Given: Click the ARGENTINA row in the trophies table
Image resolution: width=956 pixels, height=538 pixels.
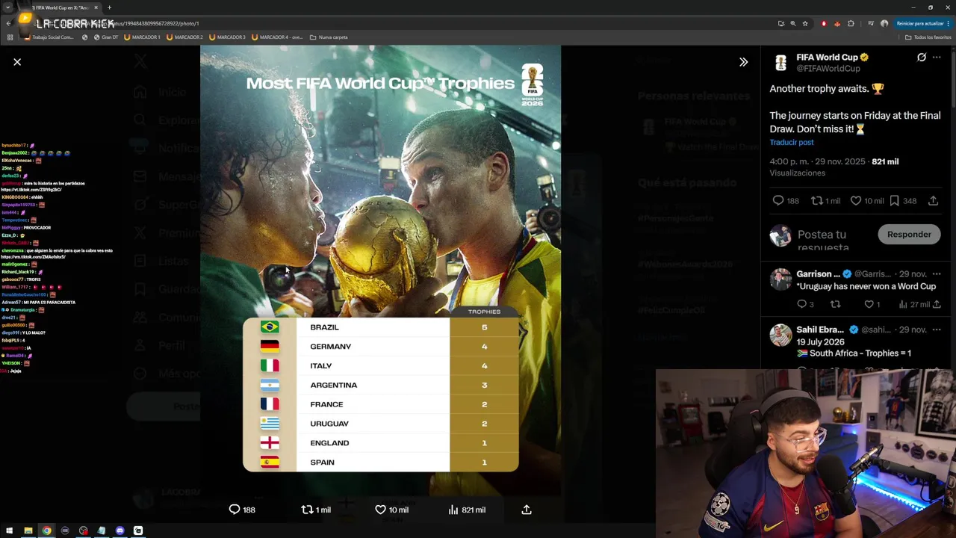Looking at the screenshot, I should (381, 385).
